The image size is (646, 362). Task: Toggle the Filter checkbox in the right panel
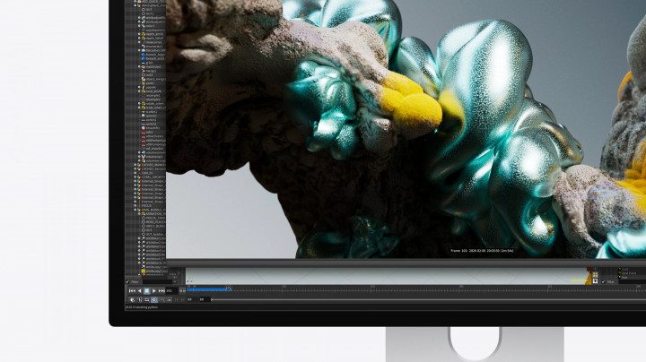point(604,281)
